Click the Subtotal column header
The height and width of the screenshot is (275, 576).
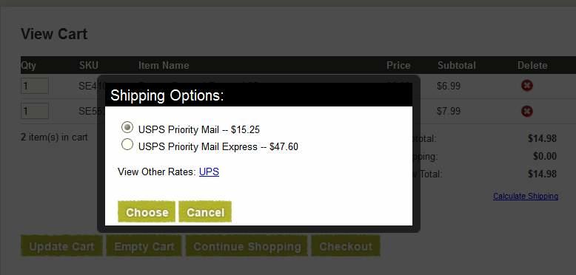click(x=457, y=66)
